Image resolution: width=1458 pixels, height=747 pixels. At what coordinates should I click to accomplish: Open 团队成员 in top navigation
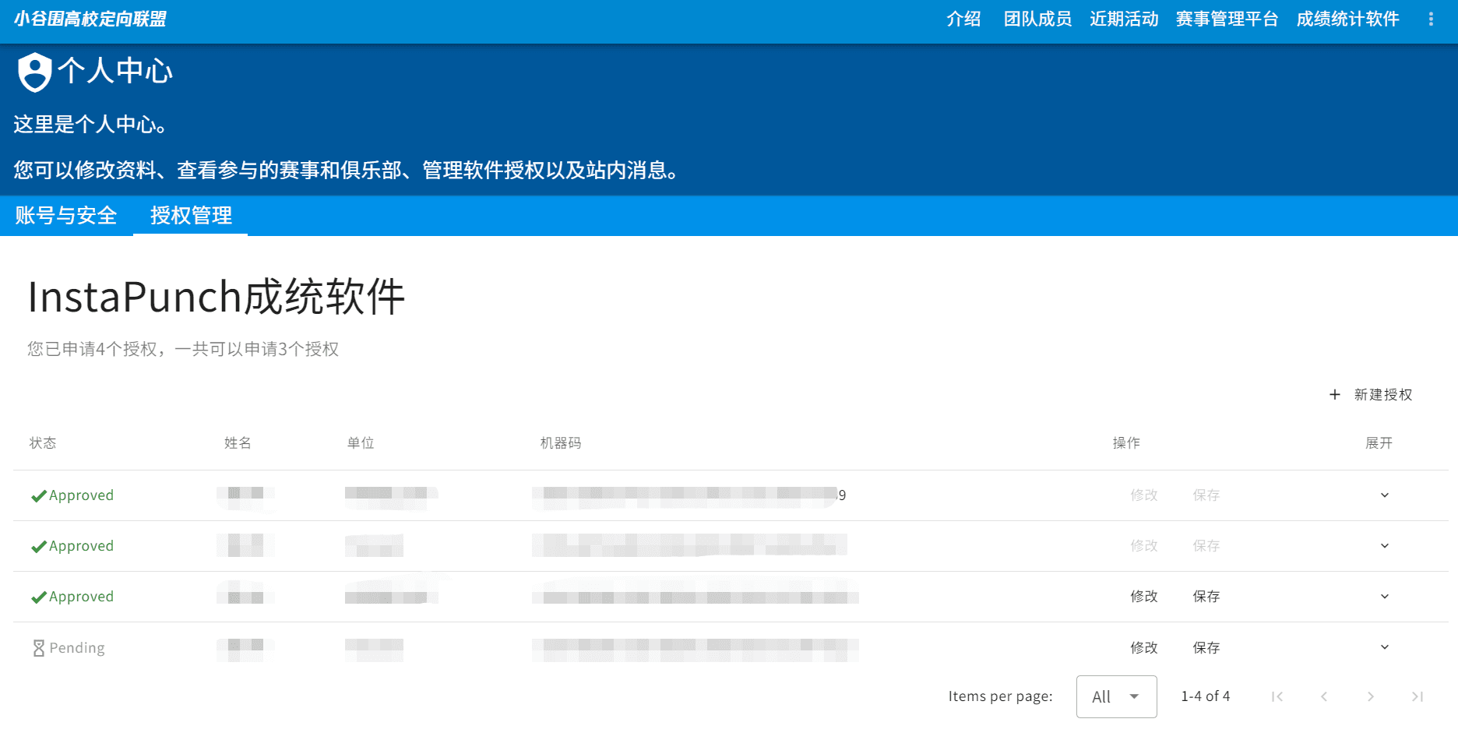[x=1037, y=19]
